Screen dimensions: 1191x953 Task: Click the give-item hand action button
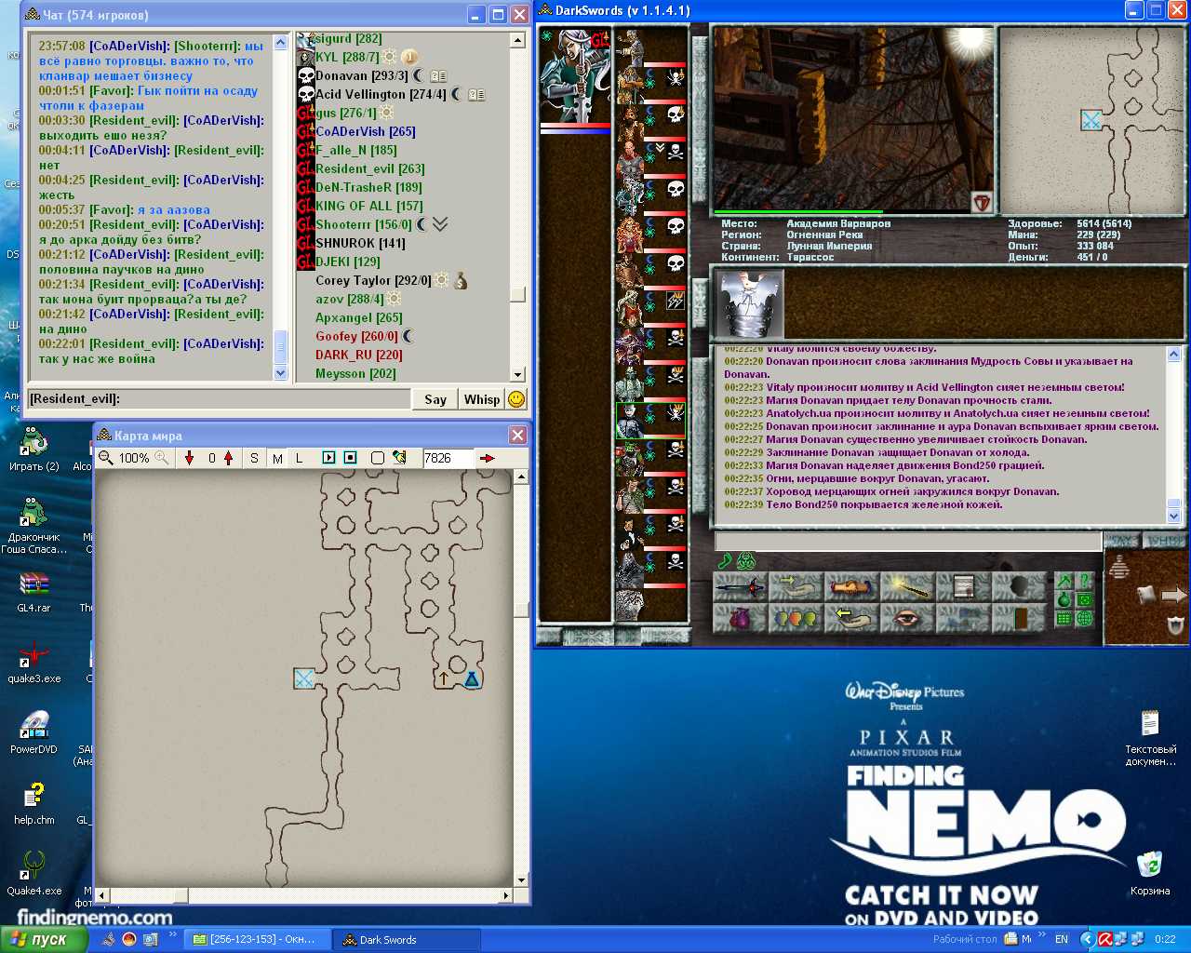tap(796, 588)
